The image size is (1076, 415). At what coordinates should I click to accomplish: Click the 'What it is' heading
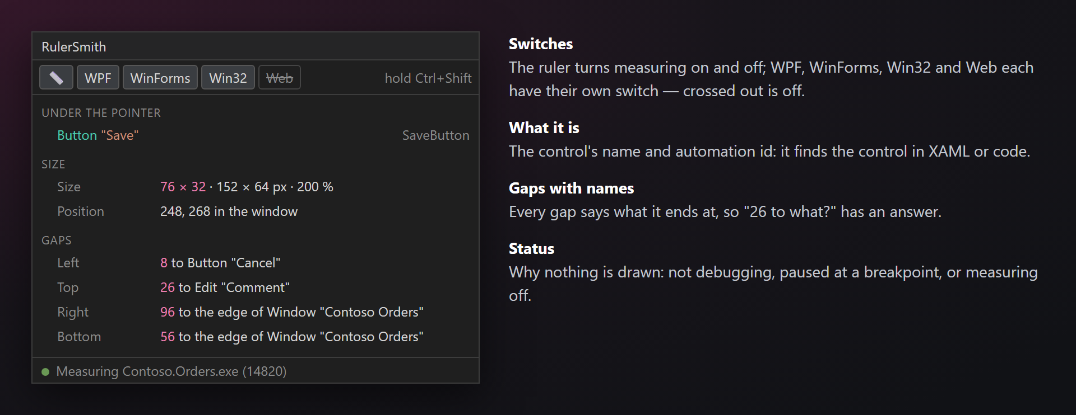click(x=544, y=128)
